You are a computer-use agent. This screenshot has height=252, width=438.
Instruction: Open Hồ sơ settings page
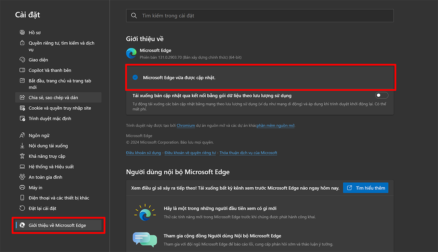click(x=58, y=32)
